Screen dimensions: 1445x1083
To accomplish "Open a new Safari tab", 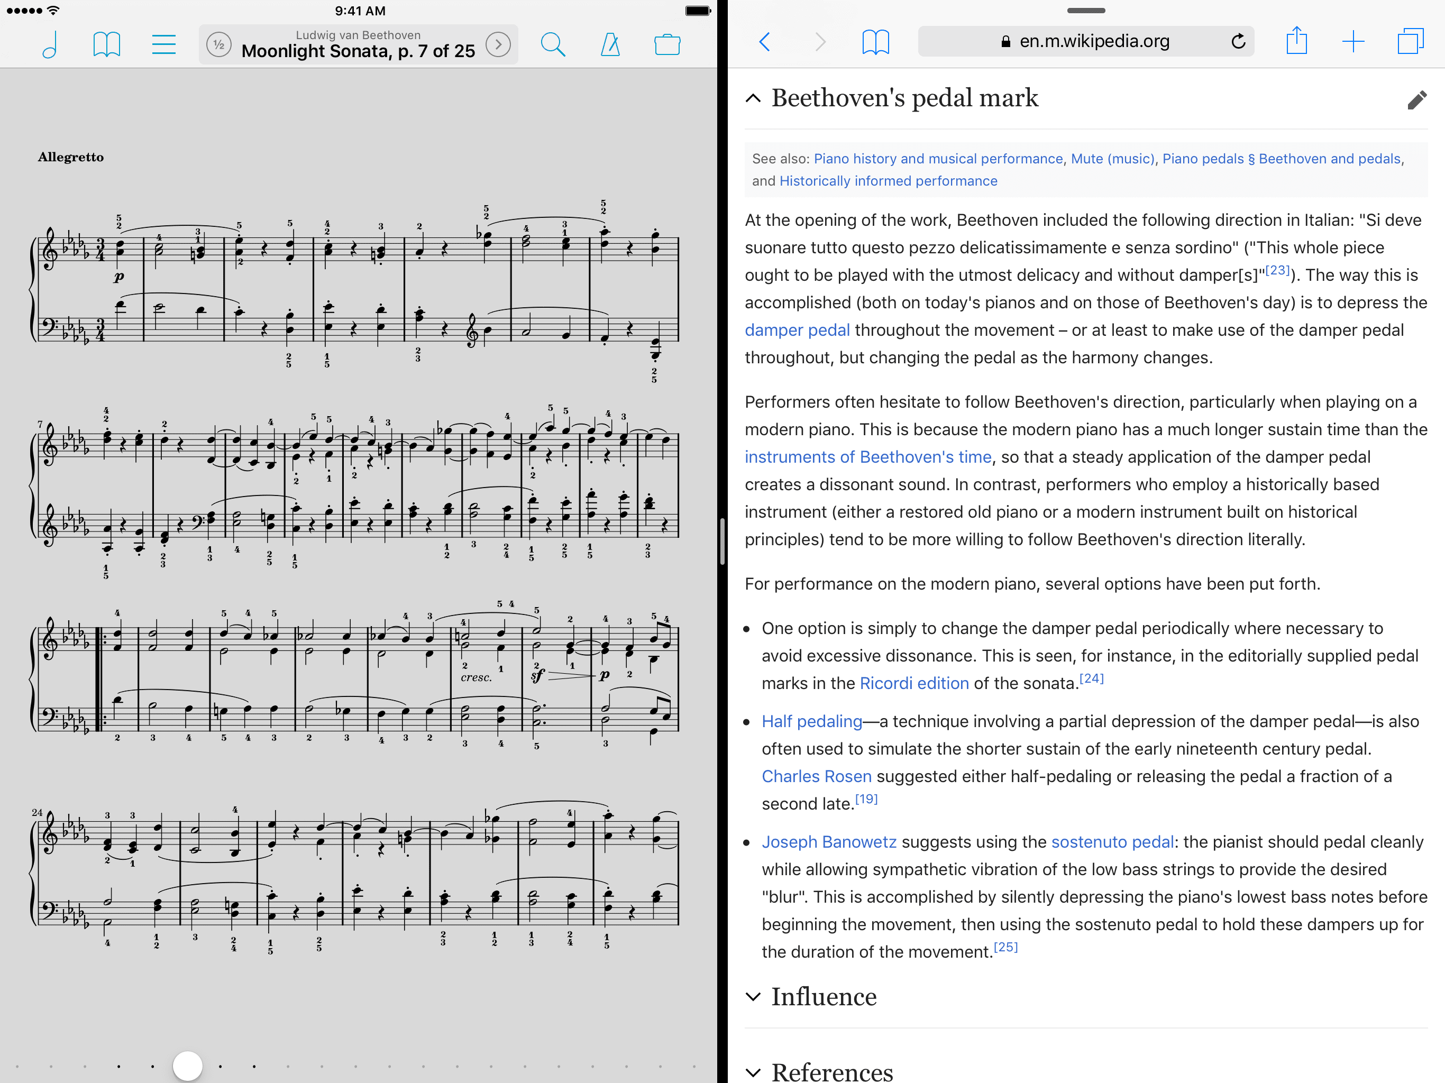I will [x=1353, y=41].
